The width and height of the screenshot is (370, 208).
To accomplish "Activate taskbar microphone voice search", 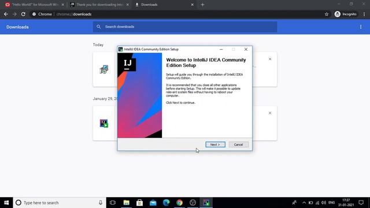I will coord(101,203).
